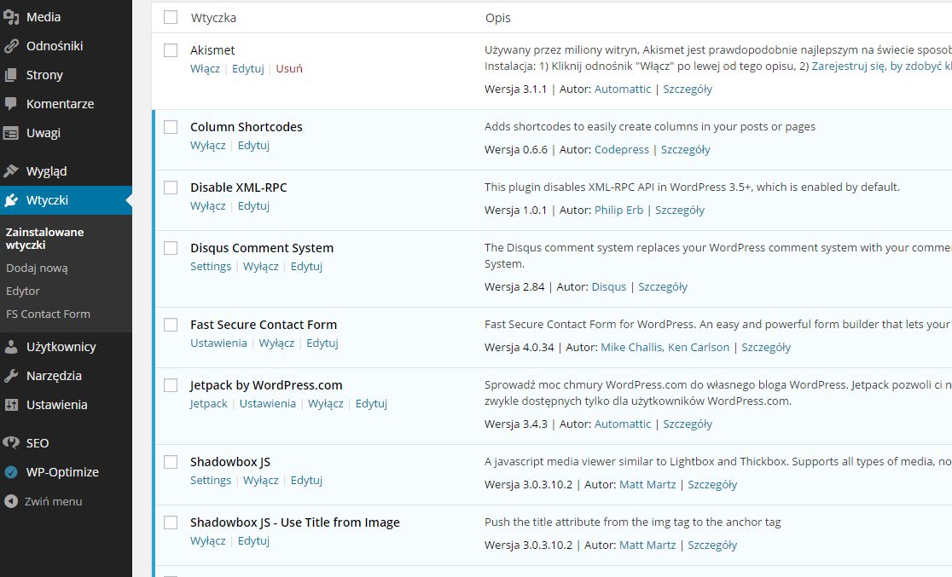
Task: Open the Automattic author link for Akismet
Action: coord(623,89)
